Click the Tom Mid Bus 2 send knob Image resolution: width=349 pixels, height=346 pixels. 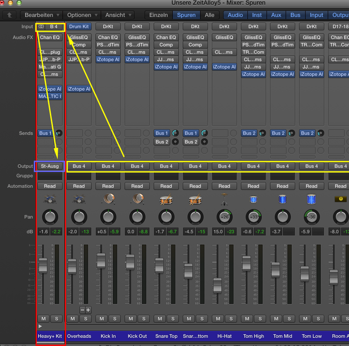pyautogui.click(x=291, y=133)
